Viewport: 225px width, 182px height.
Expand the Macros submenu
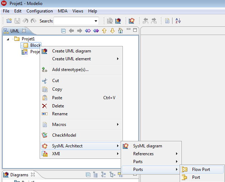(x=117, y=124)
